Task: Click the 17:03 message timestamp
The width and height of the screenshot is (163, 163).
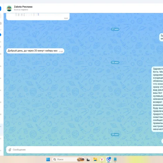Action: pyautogui.click(x=61, y=52)
